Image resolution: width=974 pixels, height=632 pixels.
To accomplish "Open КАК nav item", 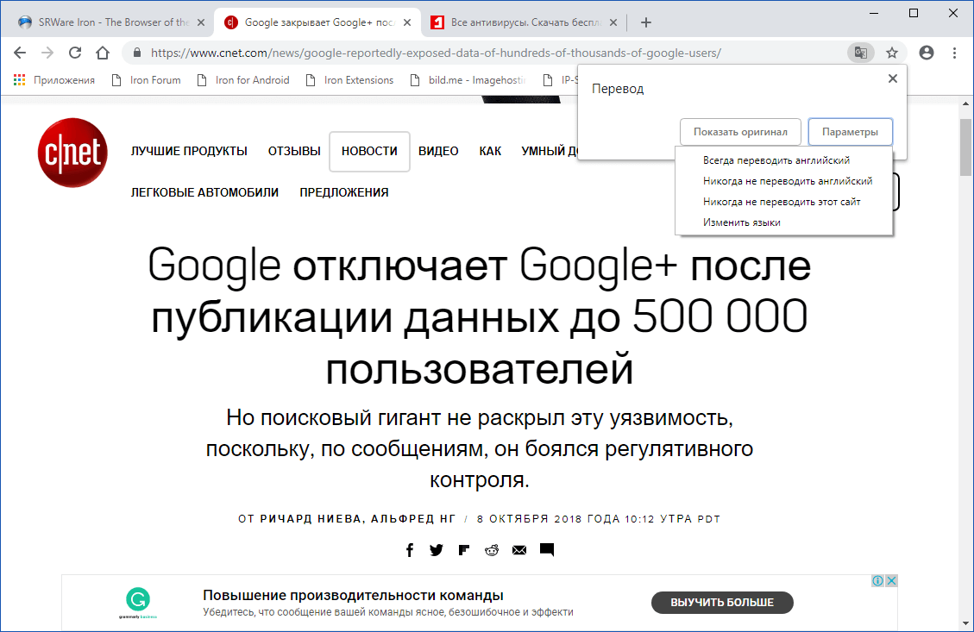I will (x=490, y=151).
